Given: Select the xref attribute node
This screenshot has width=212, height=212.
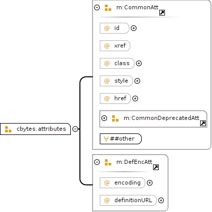Looking at the screenshot, I should tap(115, 46).
